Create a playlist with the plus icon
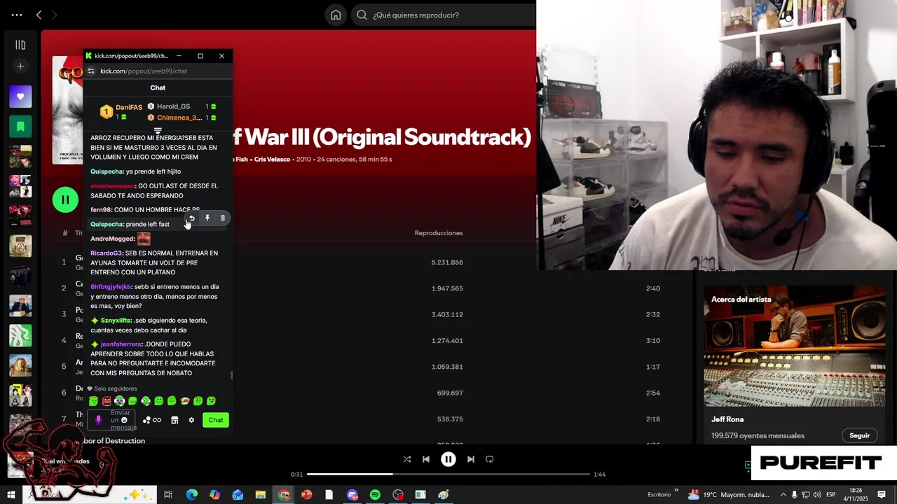The image size is (897, 504). (20, 66)
